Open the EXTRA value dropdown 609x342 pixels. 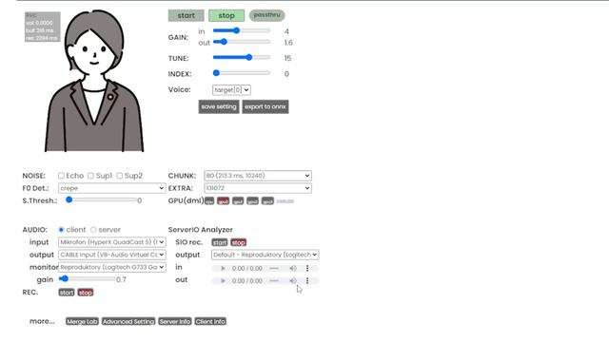pyautogui.click(x=258, y=188)
